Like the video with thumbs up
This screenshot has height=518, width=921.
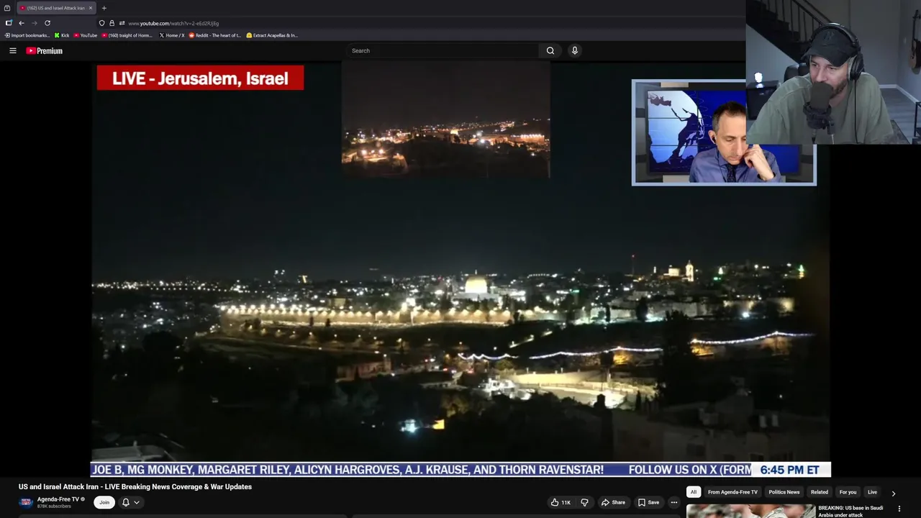[x=561, y=502]
